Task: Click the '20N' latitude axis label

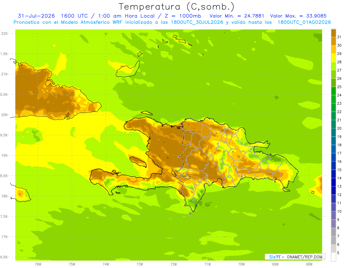Action: [4, 115]
